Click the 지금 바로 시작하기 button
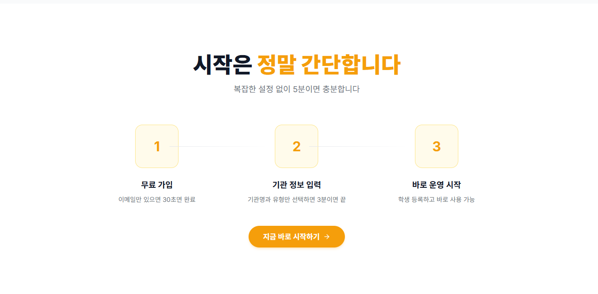This screenshot has width=598, height=294. 297,236
